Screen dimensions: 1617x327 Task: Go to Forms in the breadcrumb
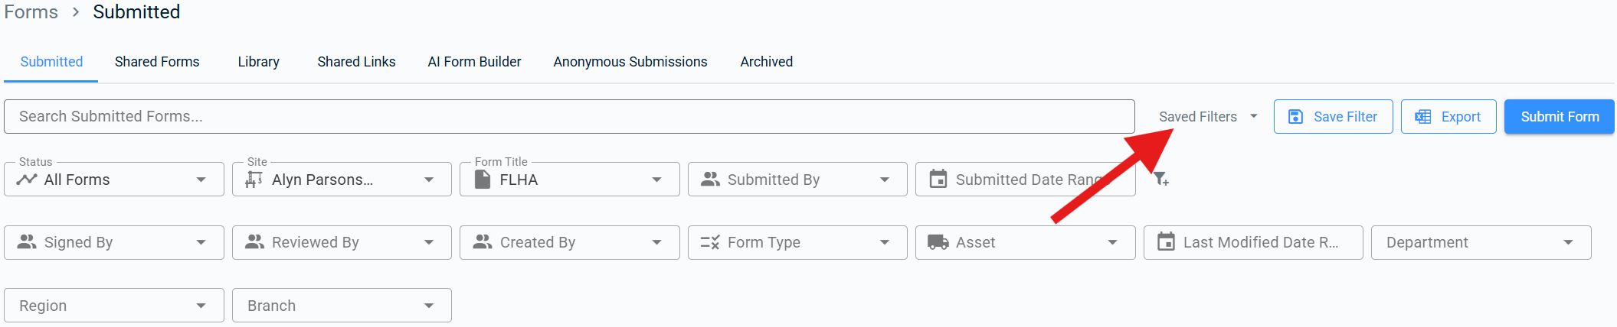coord(31,12)
